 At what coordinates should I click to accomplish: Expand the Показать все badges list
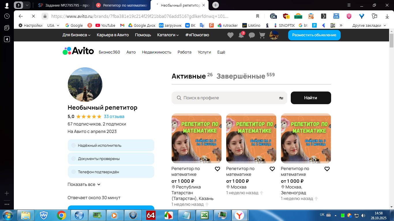tap(84, 184)
